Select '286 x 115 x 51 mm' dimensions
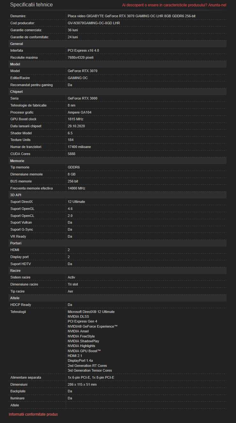236x423 pixels. pyautogui.click(x=82, y=384)
